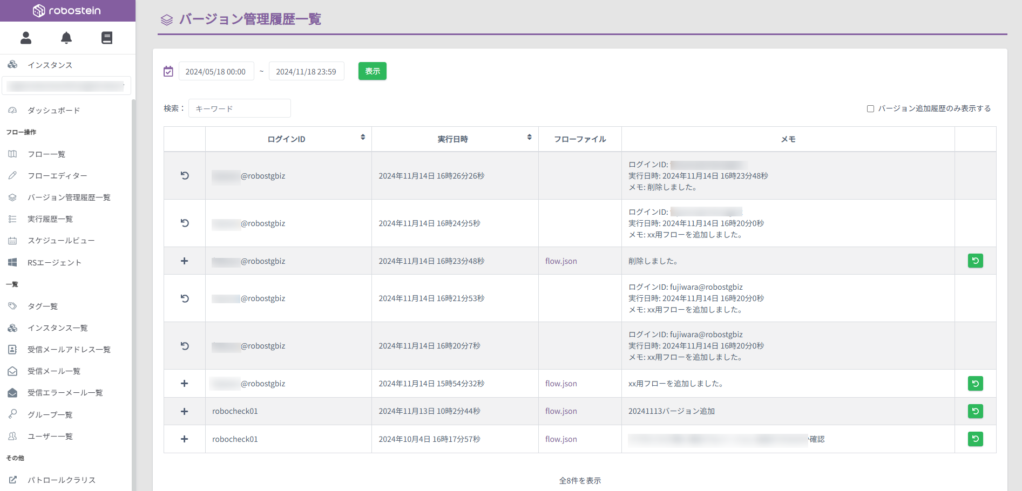
Task: Click the green 表示 button
Action: point(373,71)
